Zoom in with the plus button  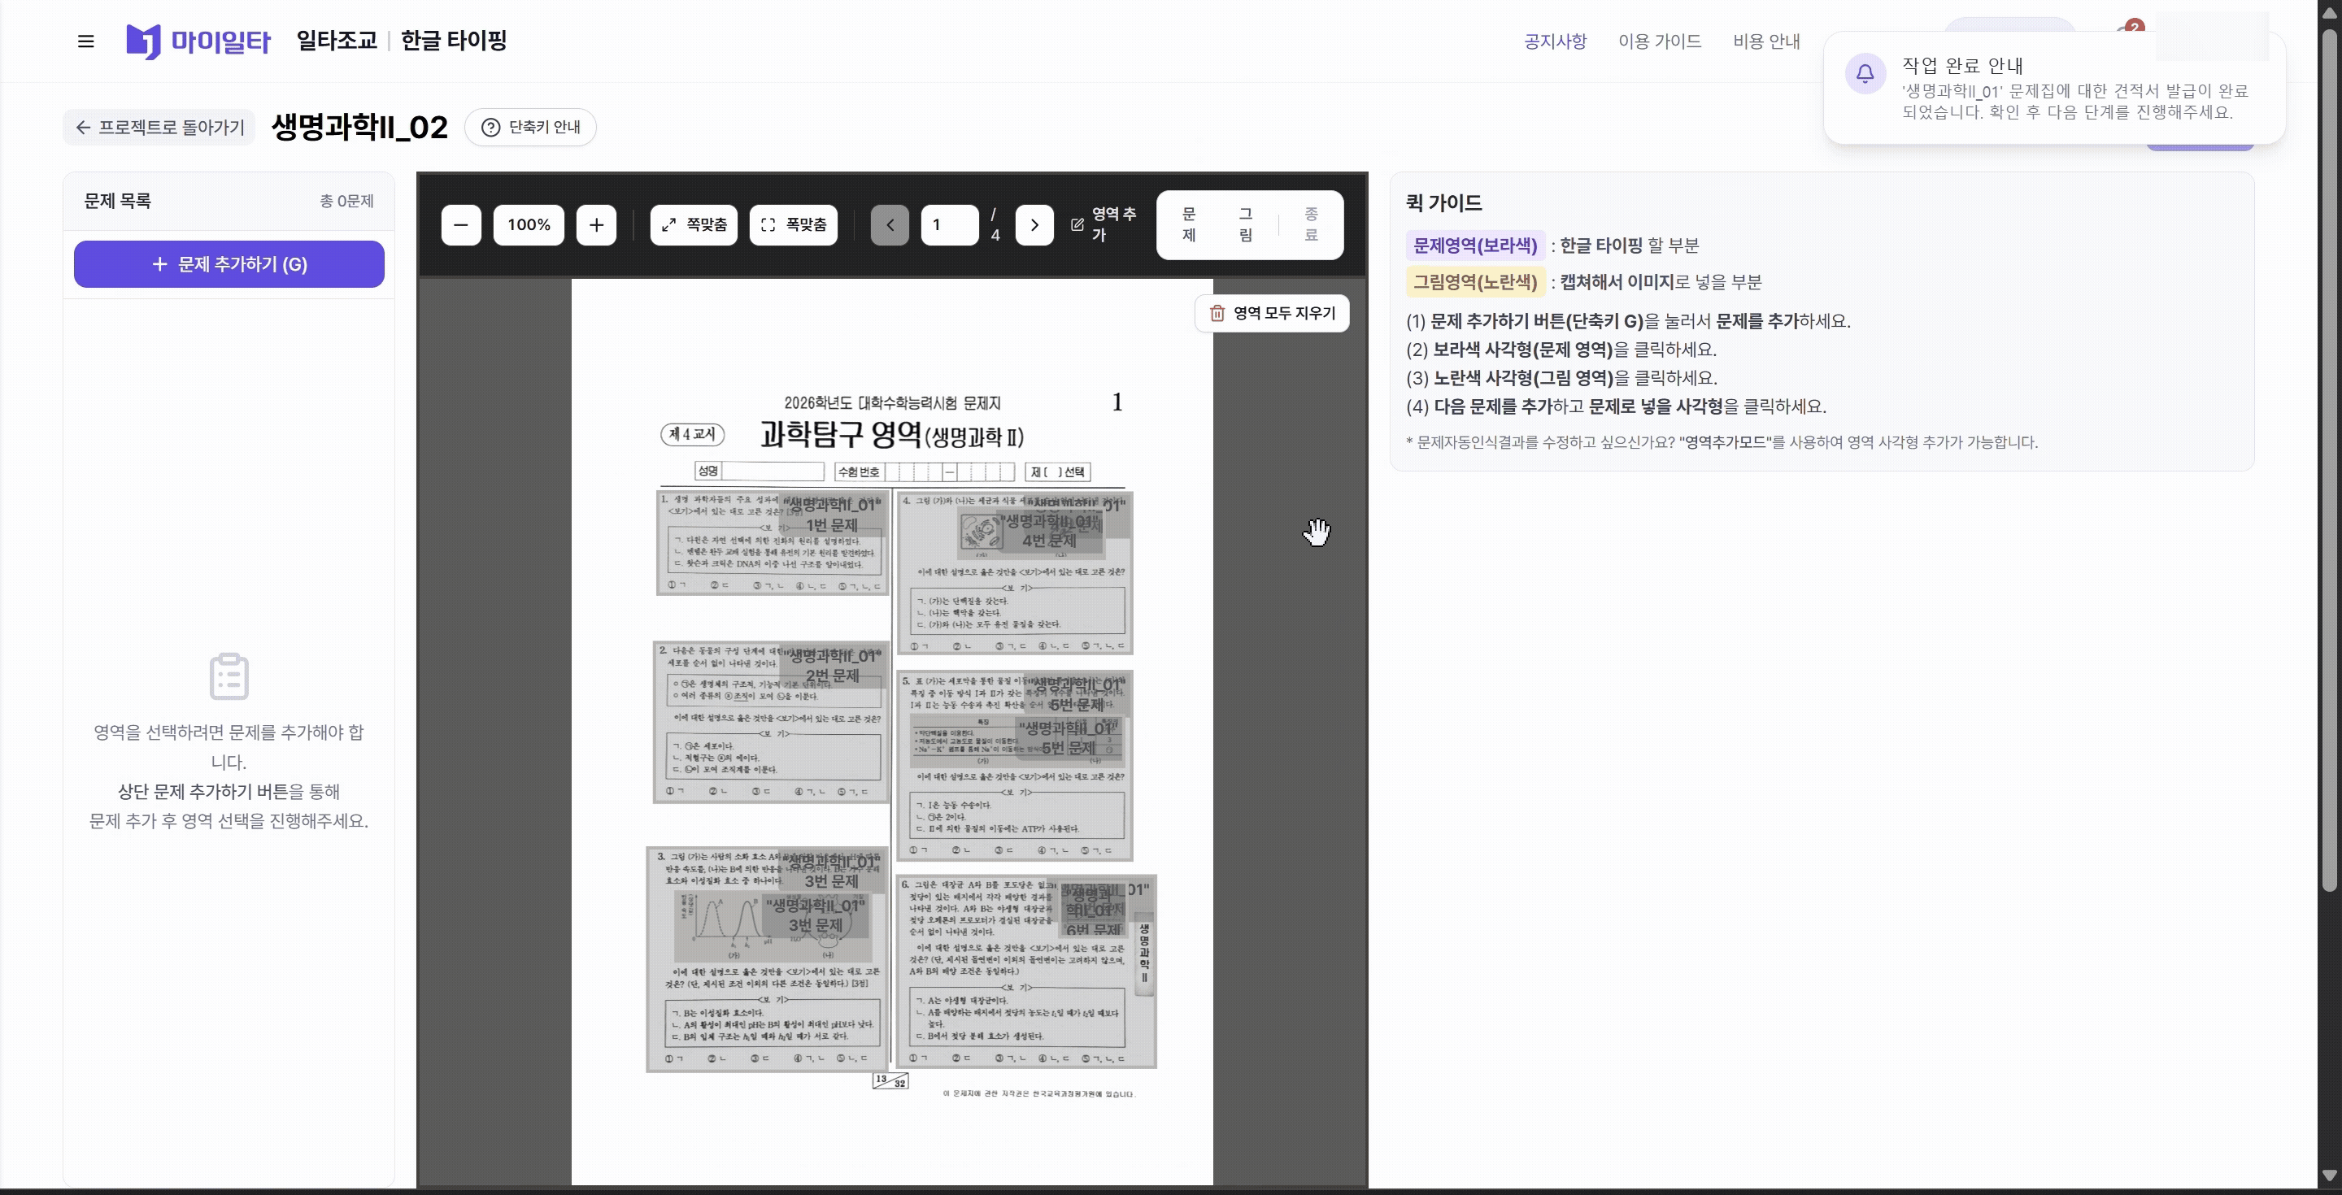(596, 225)
